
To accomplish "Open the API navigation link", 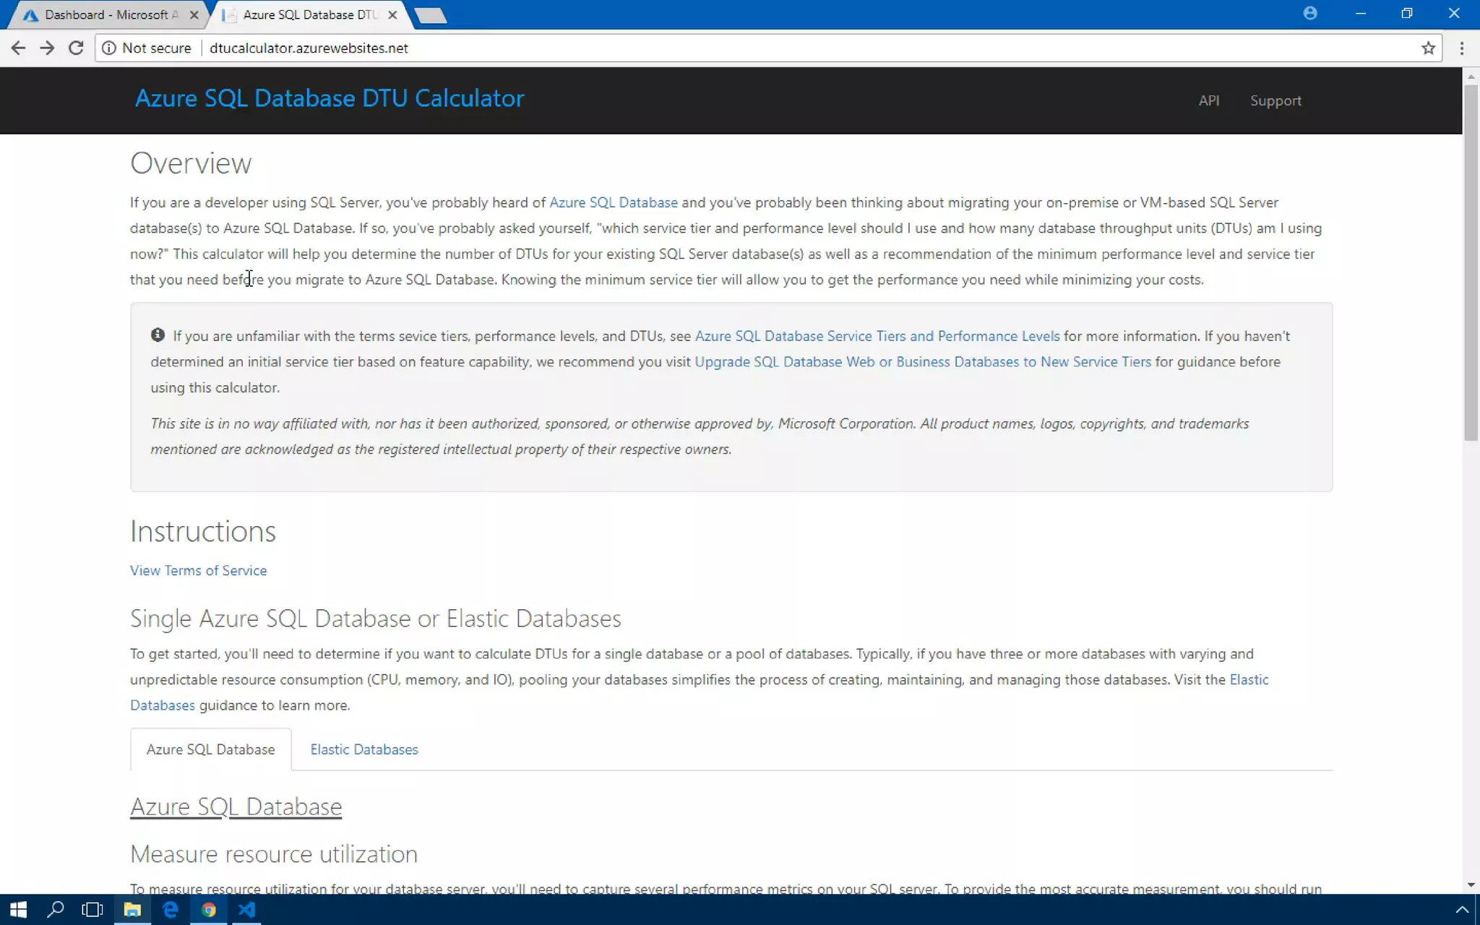I will click(1208, 100).
